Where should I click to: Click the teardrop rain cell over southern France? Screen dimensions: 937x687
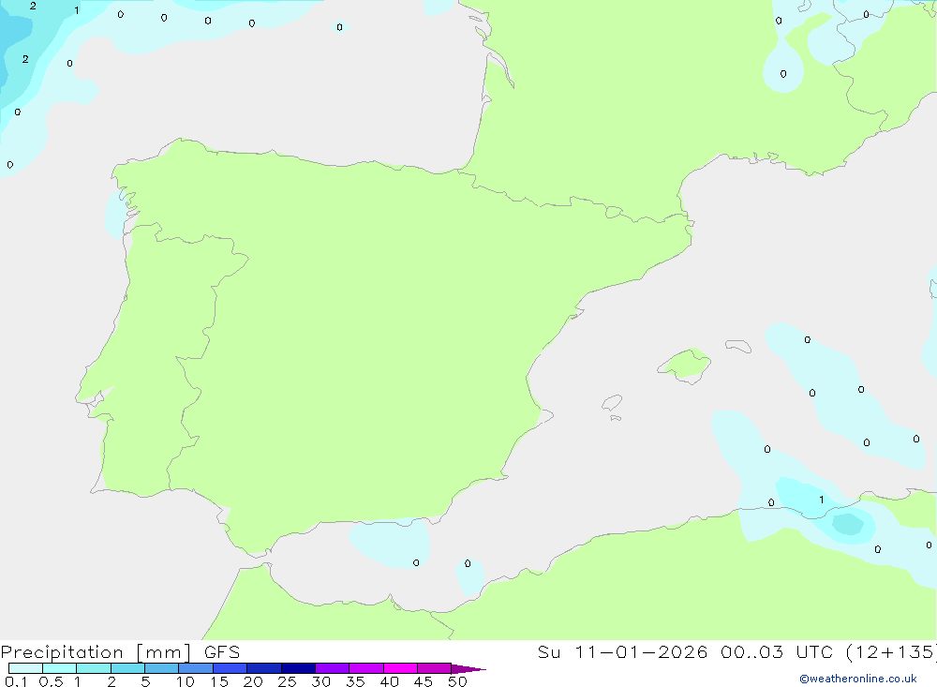pyautogui.click(x=783, y=67)
